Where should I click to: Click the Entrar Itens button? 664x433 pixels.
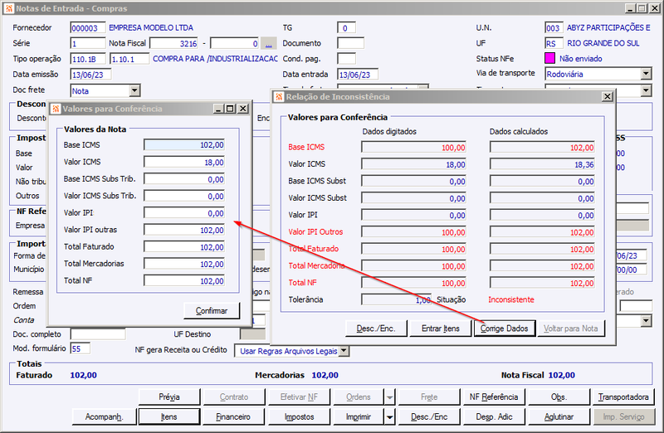[441, 328]
